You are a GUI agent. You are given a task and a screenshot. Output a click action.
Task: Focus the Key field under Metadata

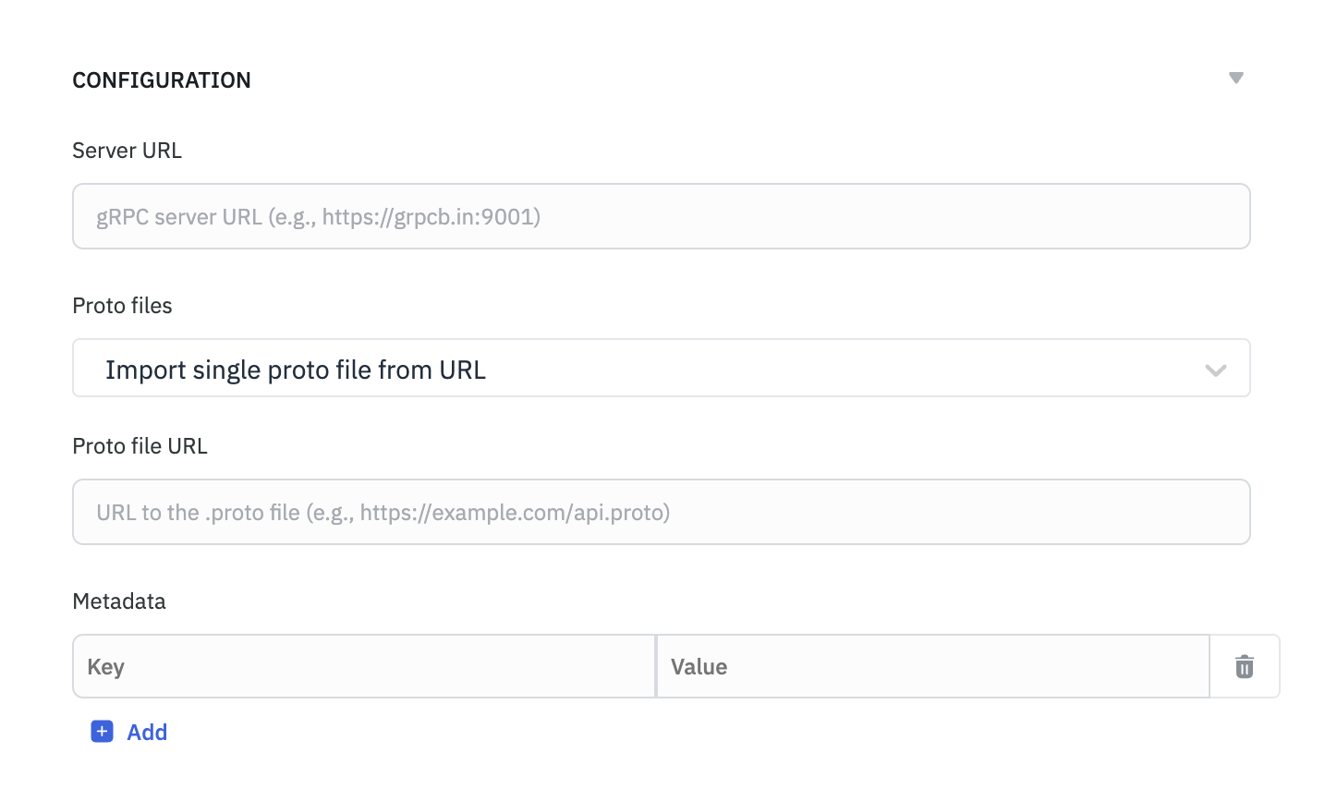(363, 666)
